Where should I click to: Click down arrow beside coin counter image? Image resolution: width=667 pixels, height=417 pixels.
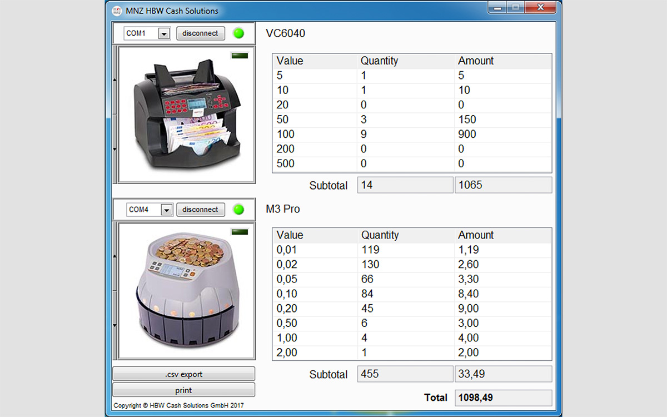(115, 325)
